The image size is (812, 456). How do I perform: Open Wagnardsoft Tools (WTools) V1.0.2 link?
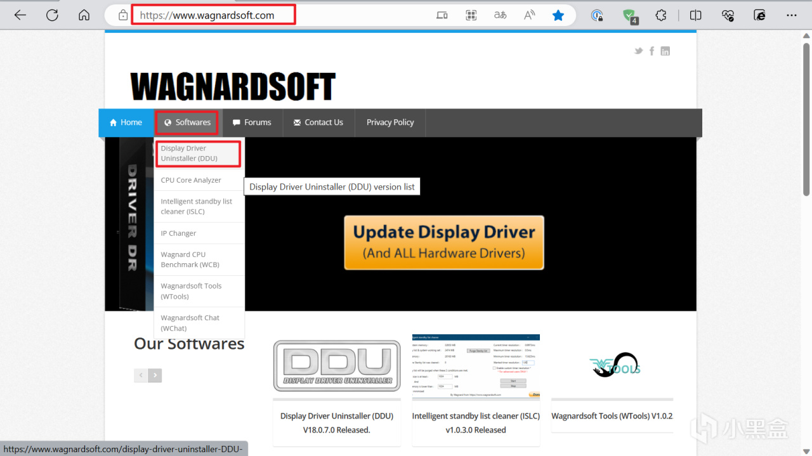[x=612, y=416]
